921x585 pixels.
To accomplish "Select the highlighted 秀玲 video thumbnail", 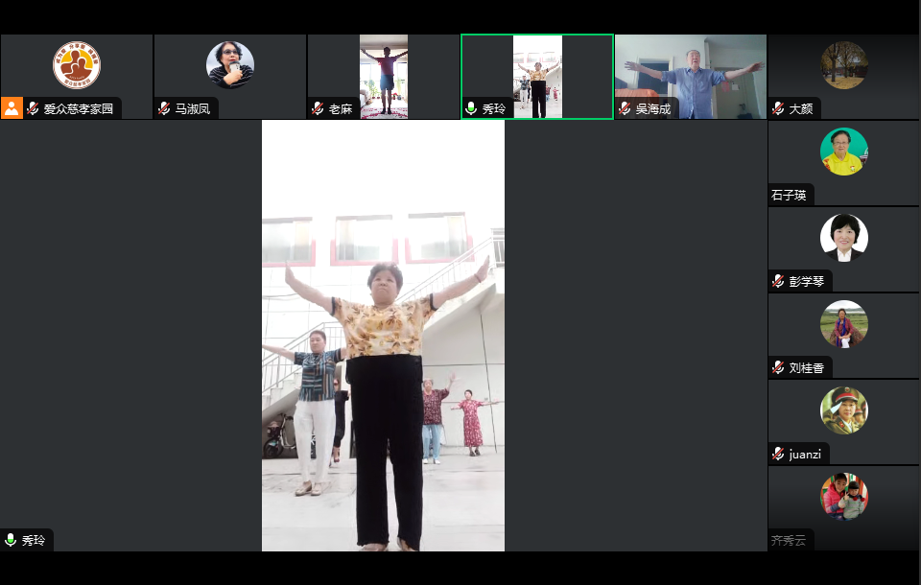I will (x=537, y=77).
